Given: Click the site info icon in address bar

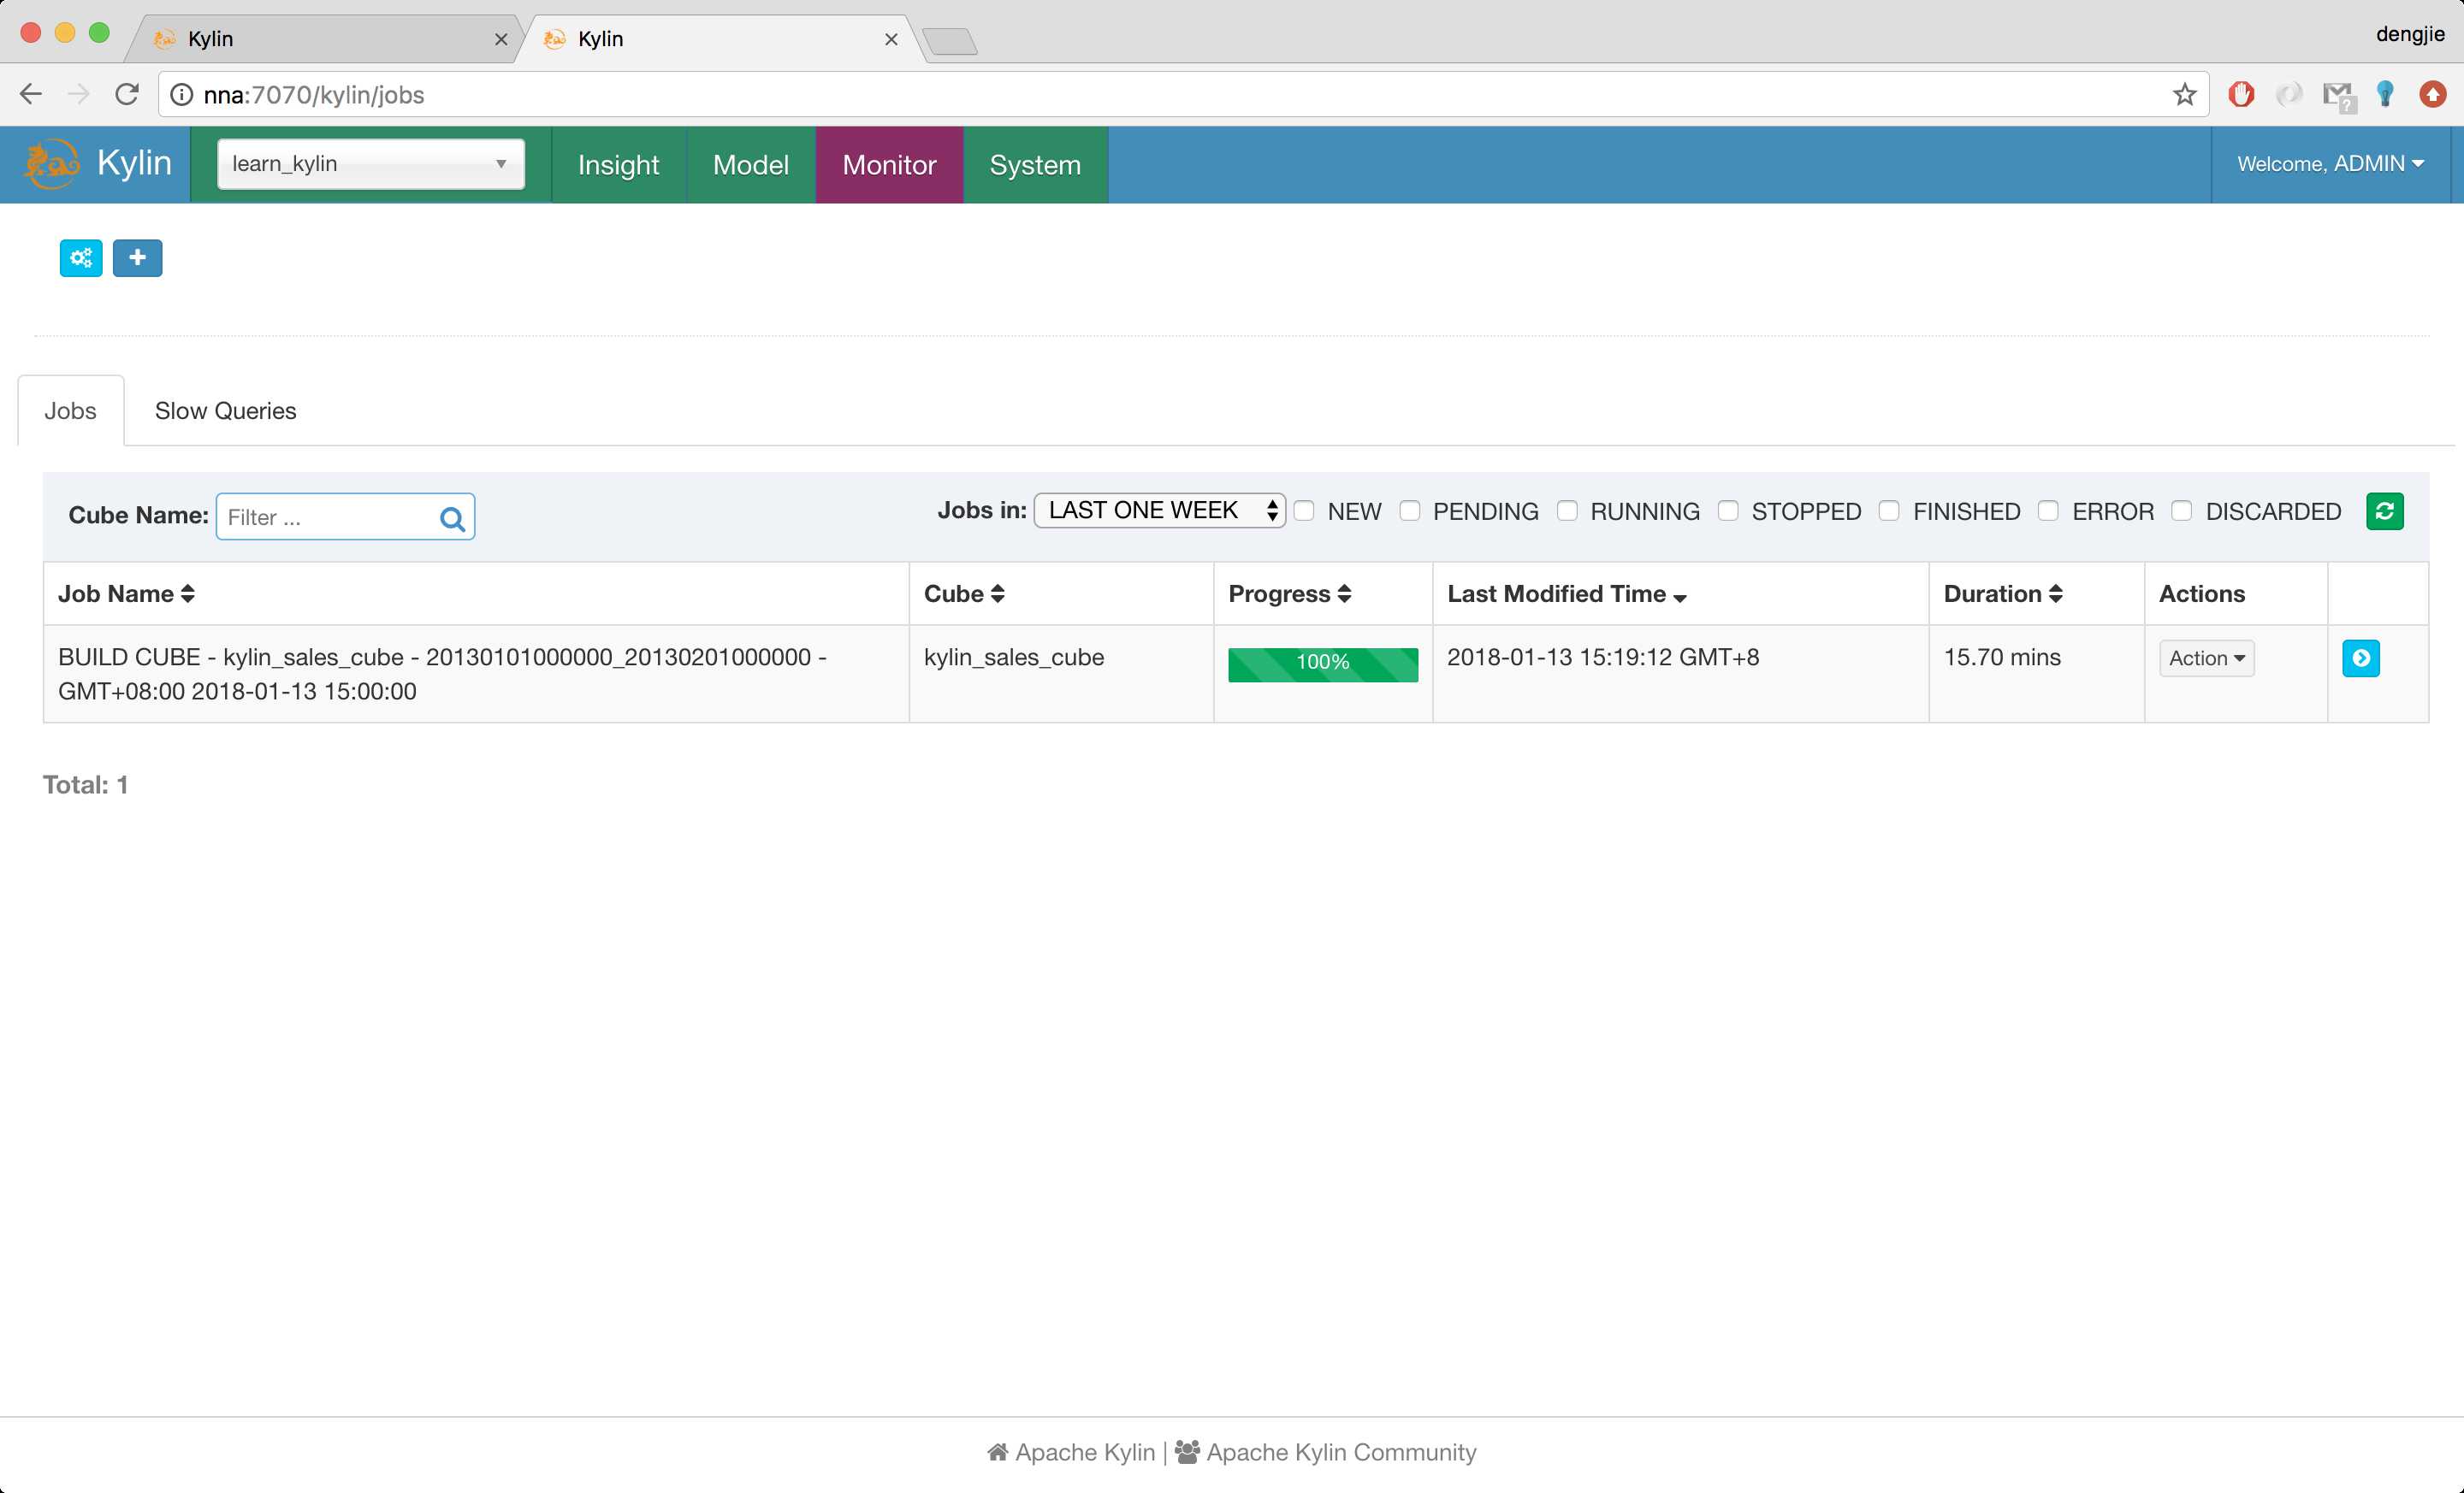Looking at the screenshot, I should [x=181, y=94].
